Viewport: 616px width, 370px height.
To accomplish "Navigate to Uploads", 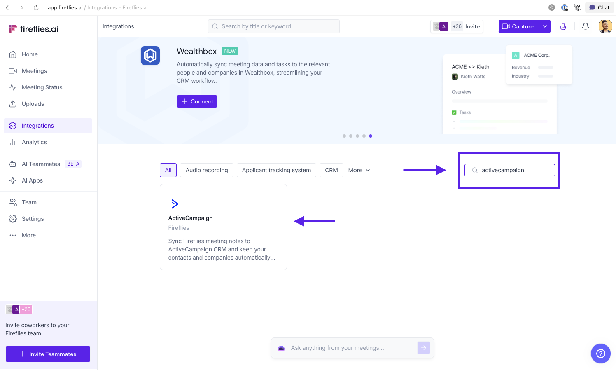I will 48,104.
